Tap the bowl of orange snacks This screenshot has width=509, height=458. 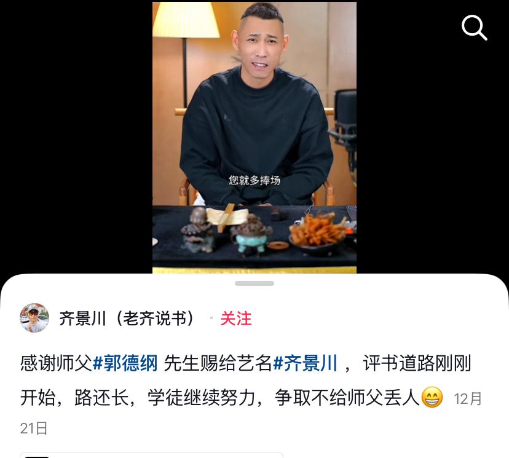point(318,234)
